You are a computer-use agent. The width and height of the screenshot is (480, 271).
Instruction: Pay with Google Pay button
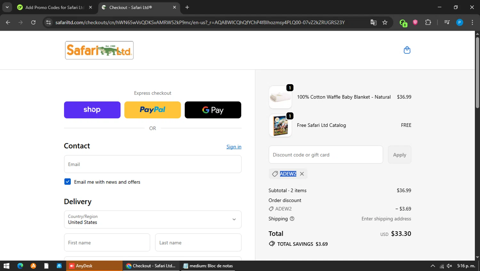point(213,110)
